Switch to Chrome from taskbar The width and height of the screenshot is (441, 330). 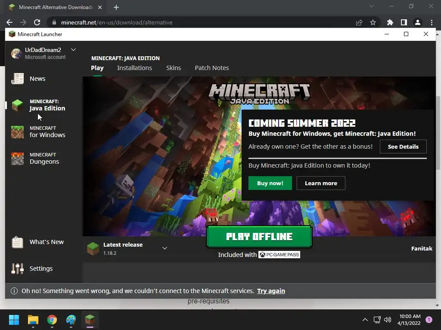pyautogui.click(x=52, y=320)
